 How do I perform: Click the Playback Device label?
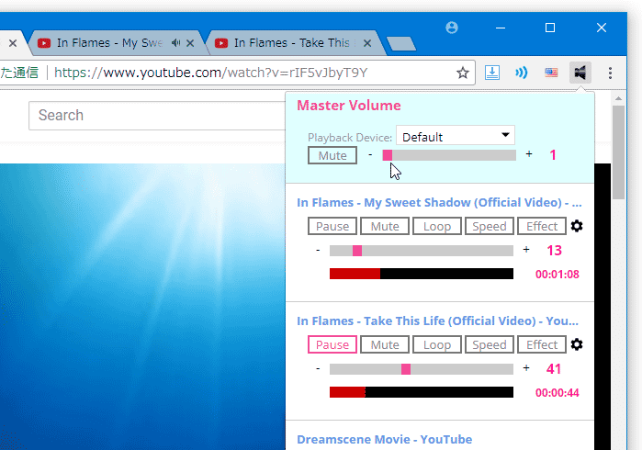(350, 138)
